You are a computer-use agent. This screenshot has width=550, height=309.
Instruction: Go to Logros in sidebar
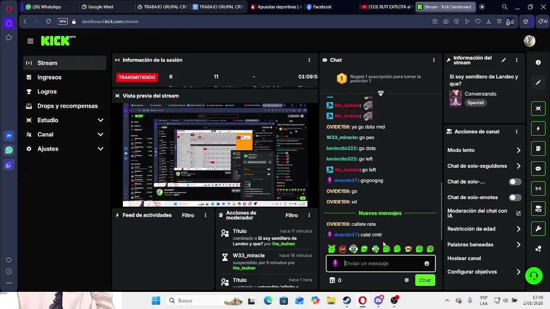pyautogui.click(x=64, y=92)
